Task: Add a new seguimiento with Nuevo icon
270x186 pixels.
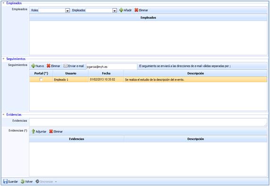Action: coord(34,66)
